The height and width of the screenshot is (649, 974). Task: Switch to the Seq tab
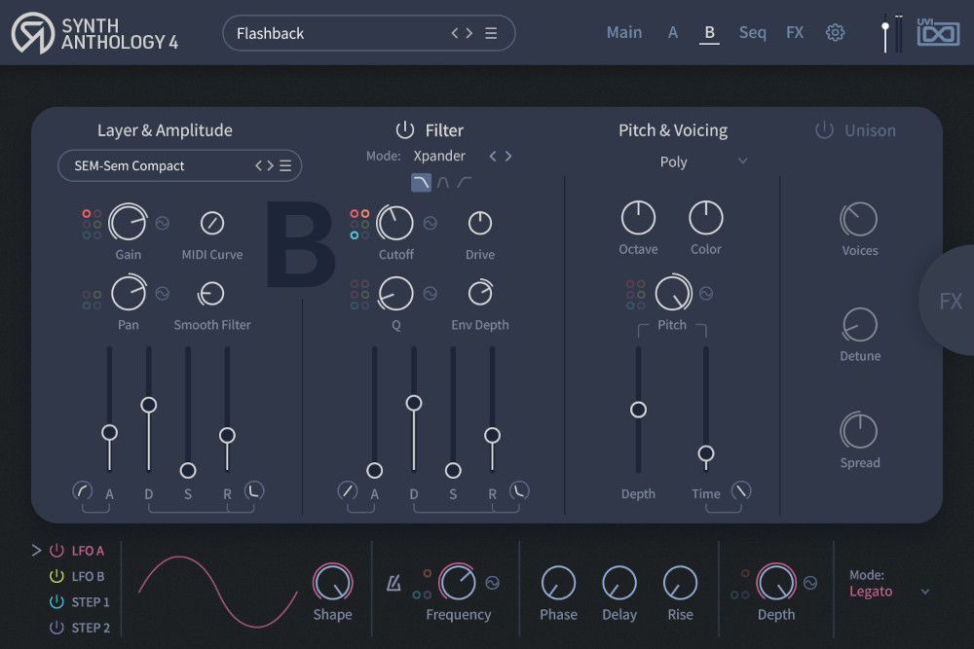click(752, 32)
